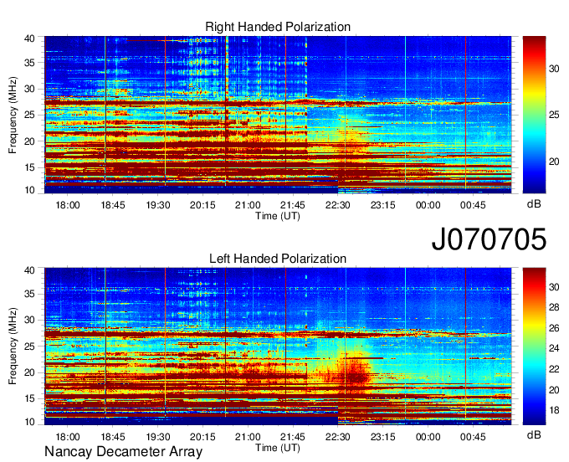Click 'Time (UT)' label under Left Handed plot
The height and width of the screenshot is (462, 569).
pyautogui.click(x=278, y=448)
